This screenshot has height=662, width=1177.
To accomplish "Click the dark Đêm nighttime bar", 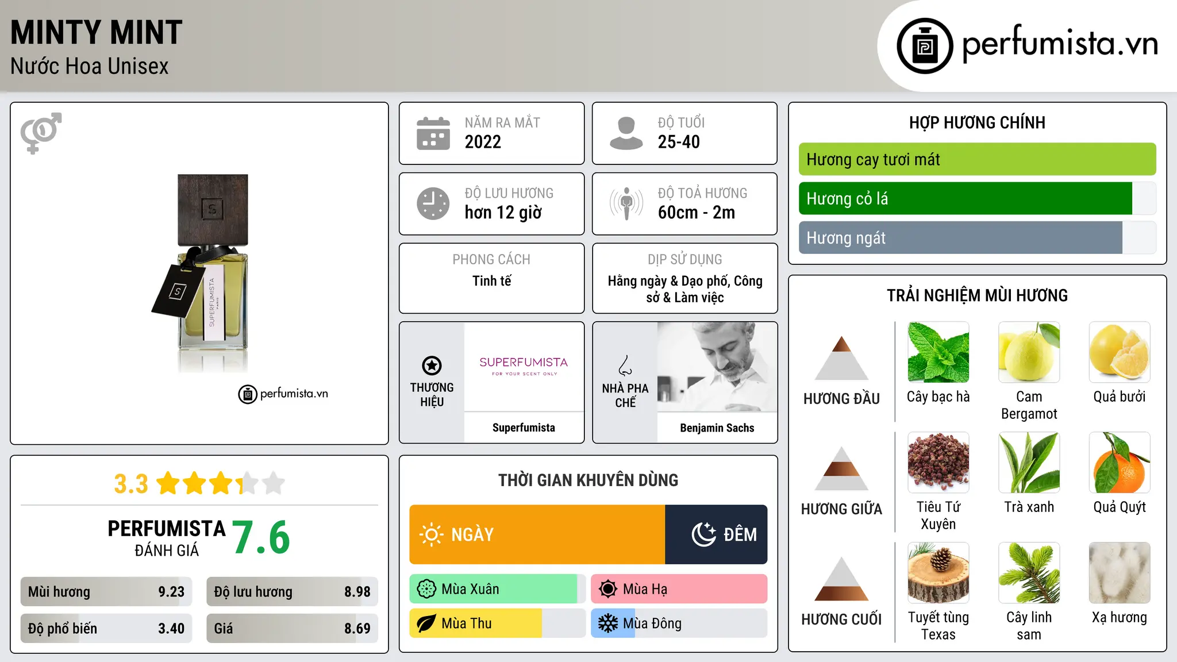I will tap(716, 534).
